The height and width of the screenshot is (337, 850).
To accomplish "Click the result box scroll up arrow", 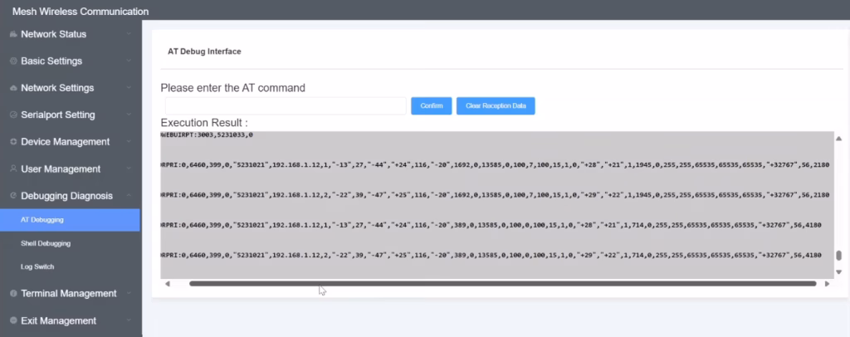I will tap(838, 139).
